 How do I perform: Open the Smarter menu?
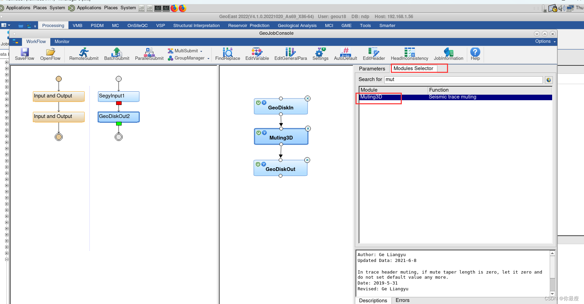coord(387,25)
